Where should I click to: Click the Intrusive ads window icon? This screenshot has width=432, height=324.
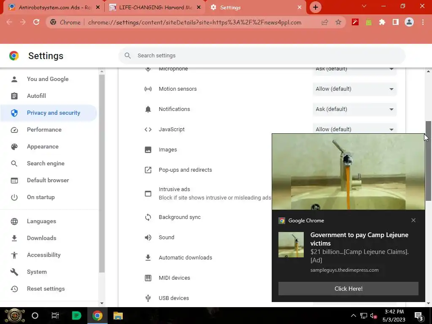pos(148,194)
